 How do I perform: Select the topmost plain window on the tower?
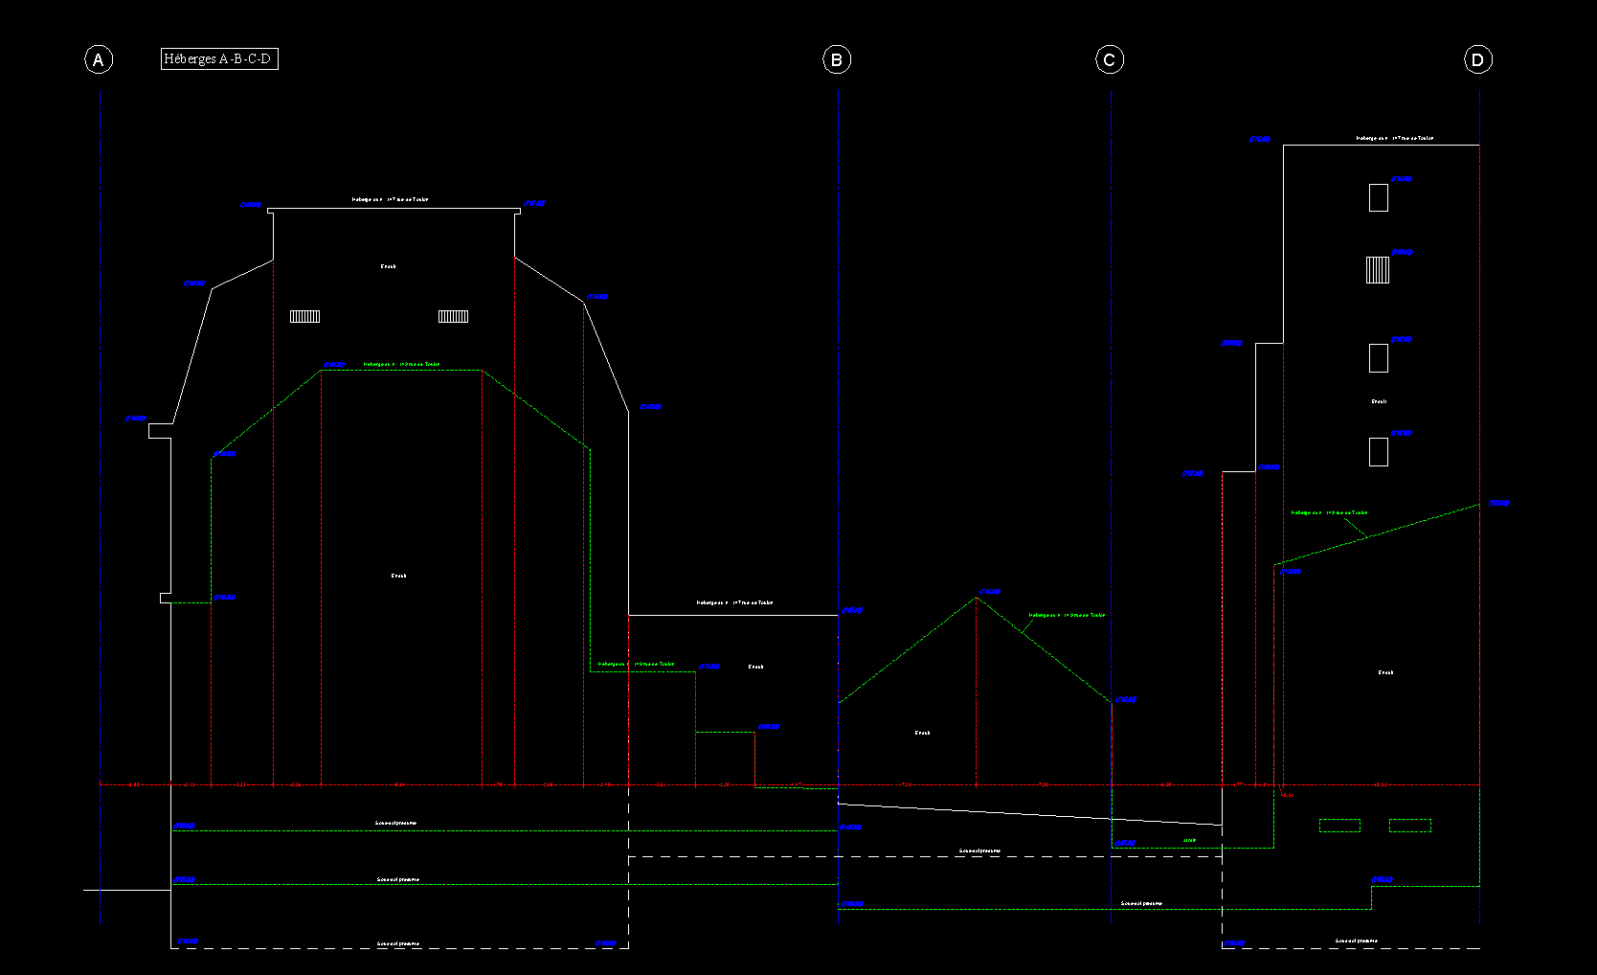tap(1378, 197)
